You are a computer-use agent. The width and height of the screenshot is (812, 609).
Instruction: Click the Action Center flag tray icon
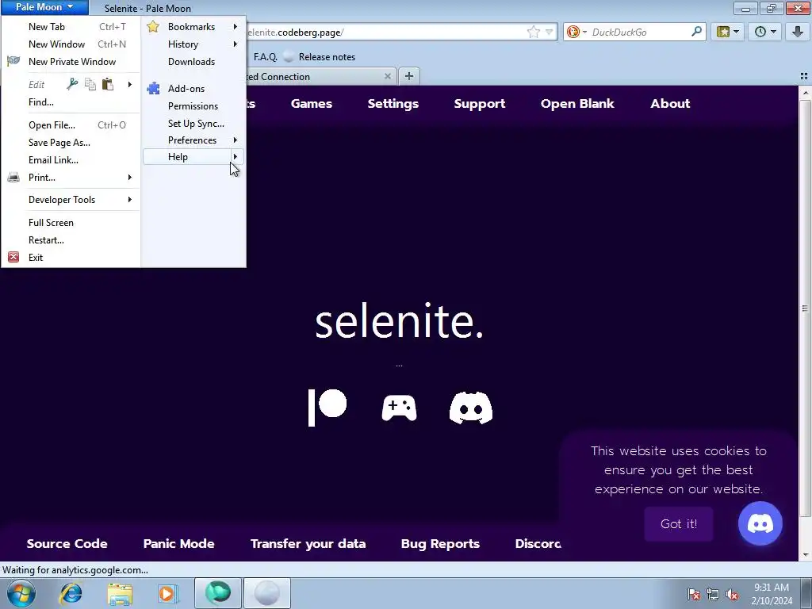tap(694, 594)
